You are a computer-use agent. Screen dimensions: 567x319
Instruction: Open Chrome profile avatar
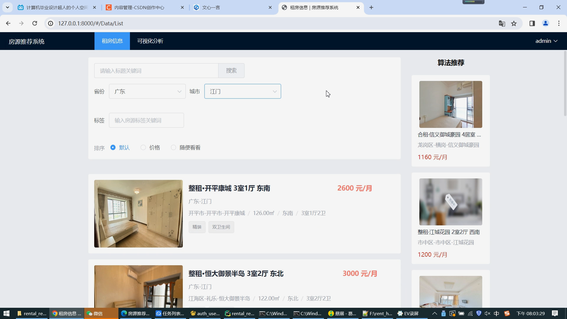tap(545, 23)
